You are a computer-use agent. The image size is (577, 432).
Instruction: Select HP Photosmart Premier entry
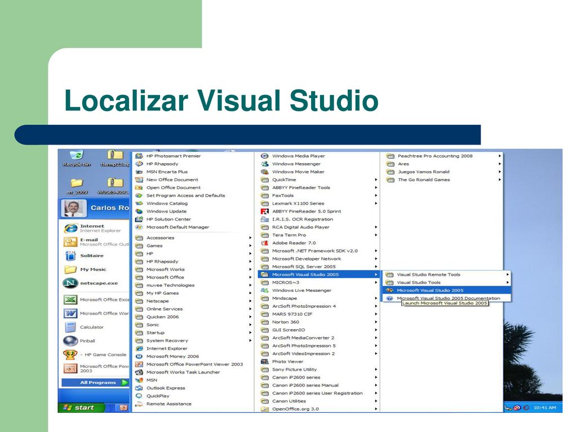point(193,156)
